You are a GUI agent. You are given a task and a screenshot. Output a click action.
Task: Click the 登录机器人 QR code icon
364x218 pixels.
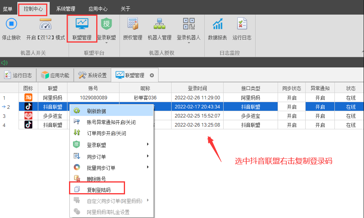[x=189, y=24]
